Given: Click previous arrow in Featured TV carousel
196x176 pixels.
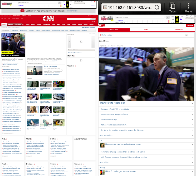Looking at the screenshot, I should pyautogui.click(x=69, y=42).
